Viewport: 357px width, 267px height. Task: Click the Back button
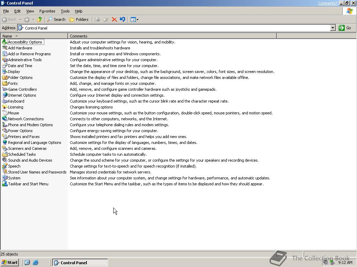9,19
